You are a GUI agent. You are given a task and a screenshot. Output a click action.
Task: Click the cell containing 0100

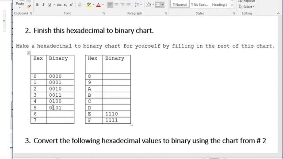click(60, 101)
